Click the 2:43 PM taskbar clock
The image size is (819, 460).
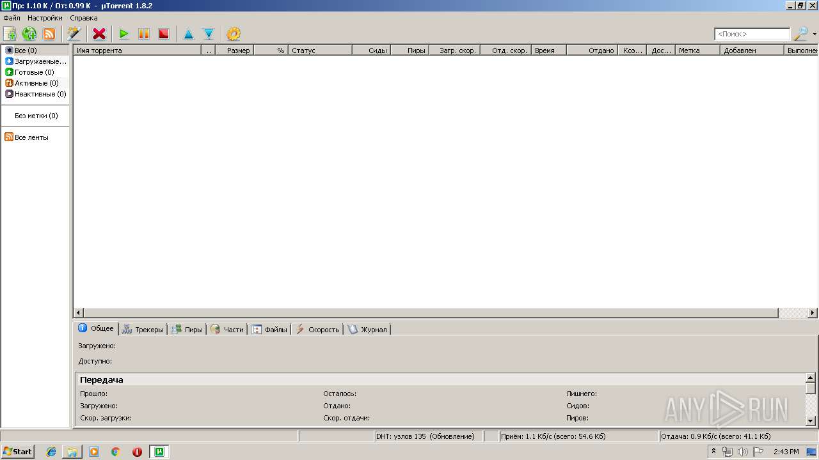coord(786,452)
